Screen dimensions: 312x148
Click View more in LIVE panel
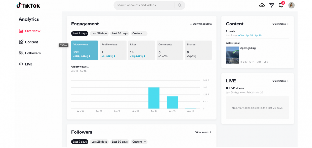point(281,81)
